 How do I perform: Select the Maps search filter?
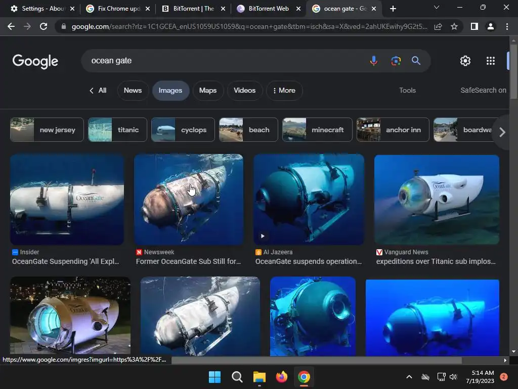tap(208, 90)
